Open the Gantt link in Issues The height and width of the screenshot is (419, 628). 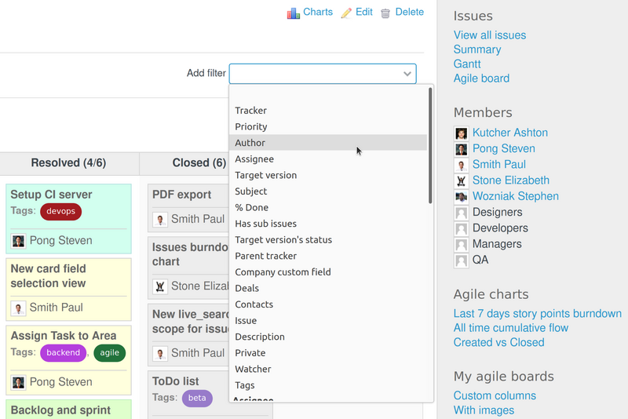(x=467, y=64)
